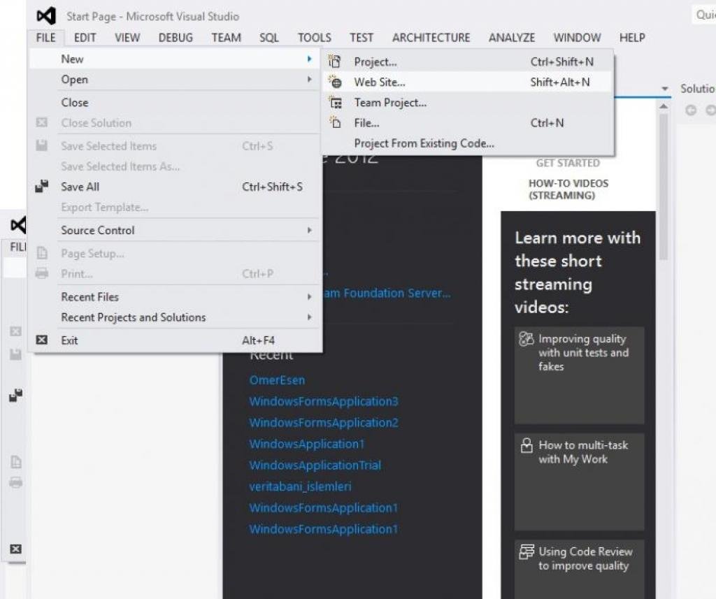Click the new File icon
The height and width of the screenshot is (599, 716).
pos(336,122)
